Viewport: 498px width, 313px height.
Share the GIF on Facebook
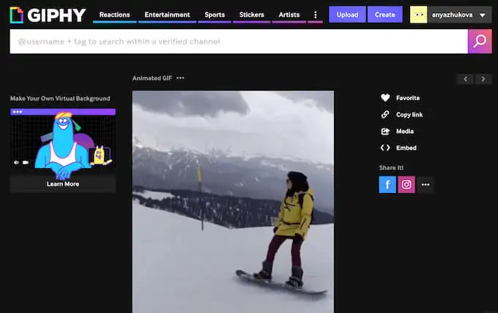[387, 184]
